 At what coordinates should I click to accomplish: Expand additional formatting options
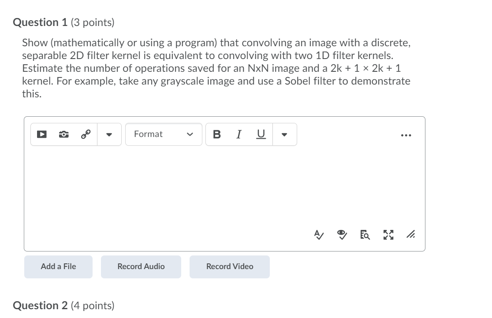[285, 134]
